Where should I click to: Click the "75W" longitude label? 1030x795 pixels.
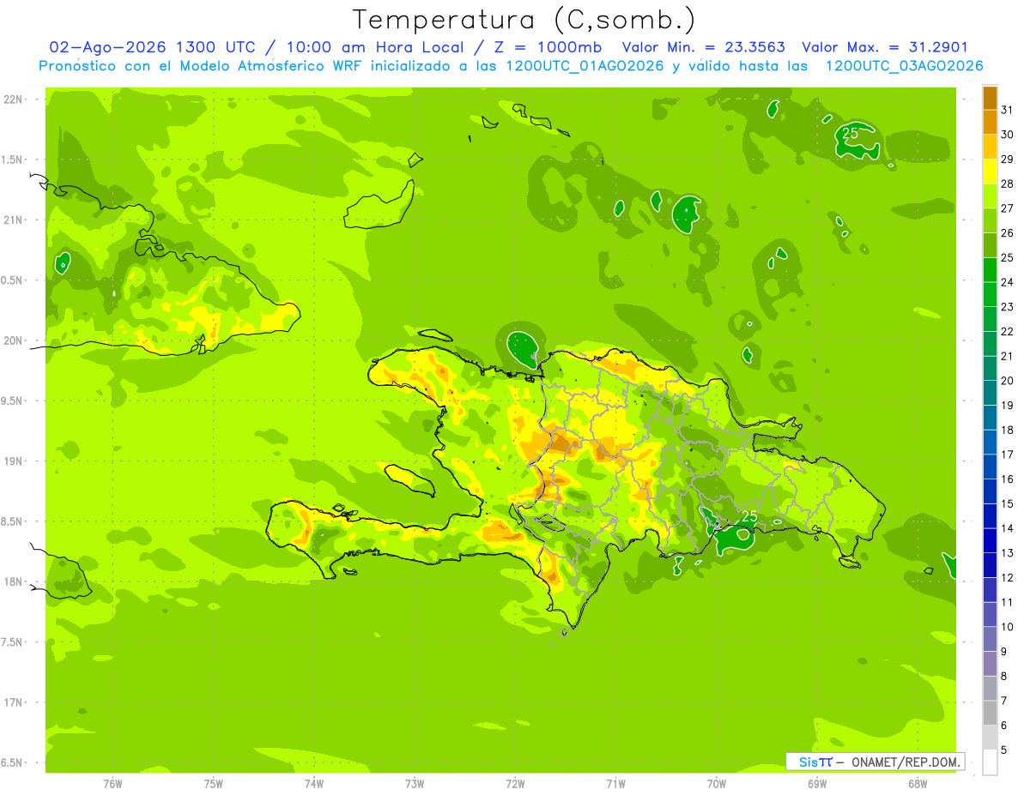(214, 784)
